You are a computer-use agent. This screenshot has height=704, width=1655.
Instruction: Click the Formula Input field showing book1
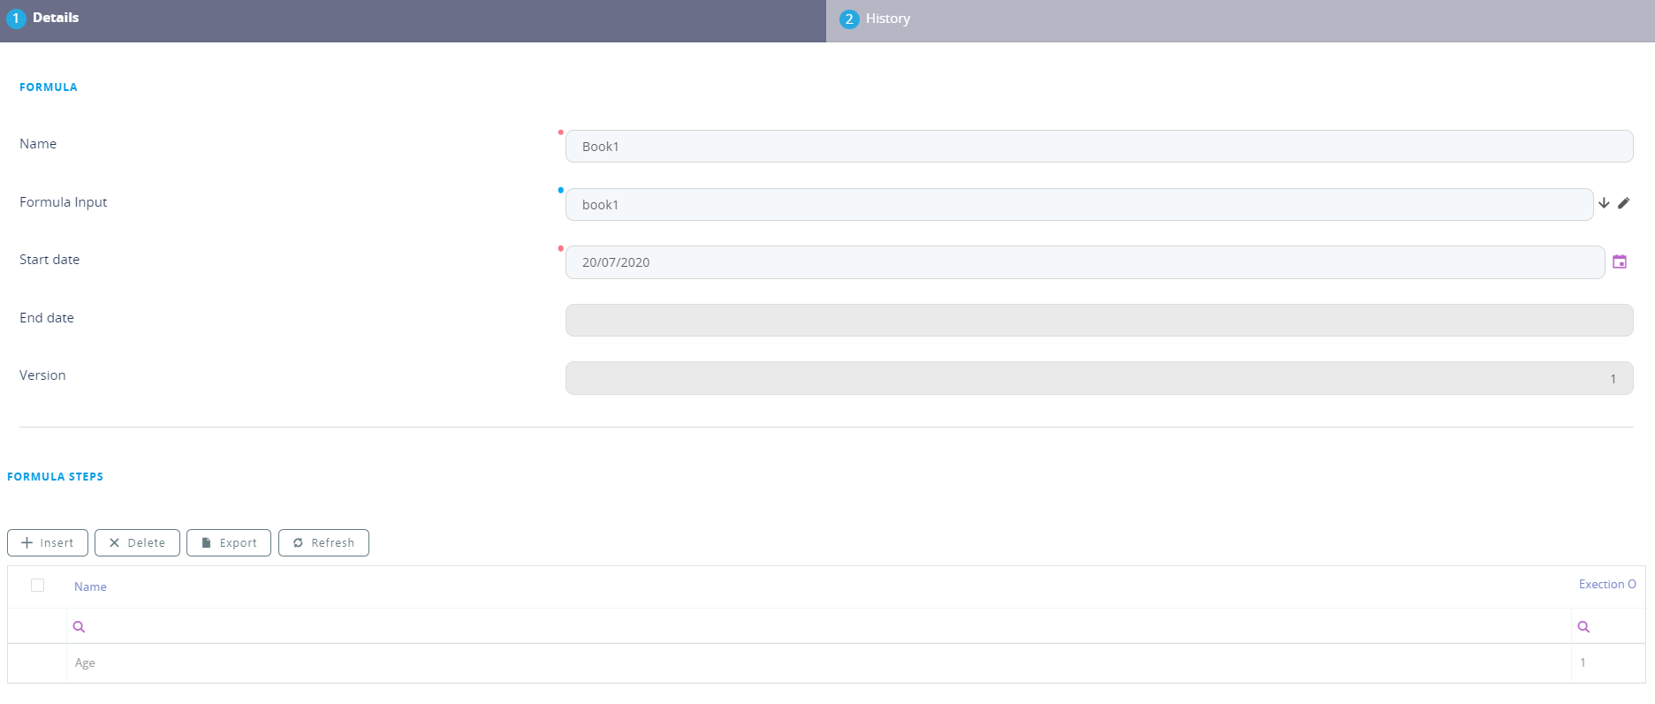1078,205
